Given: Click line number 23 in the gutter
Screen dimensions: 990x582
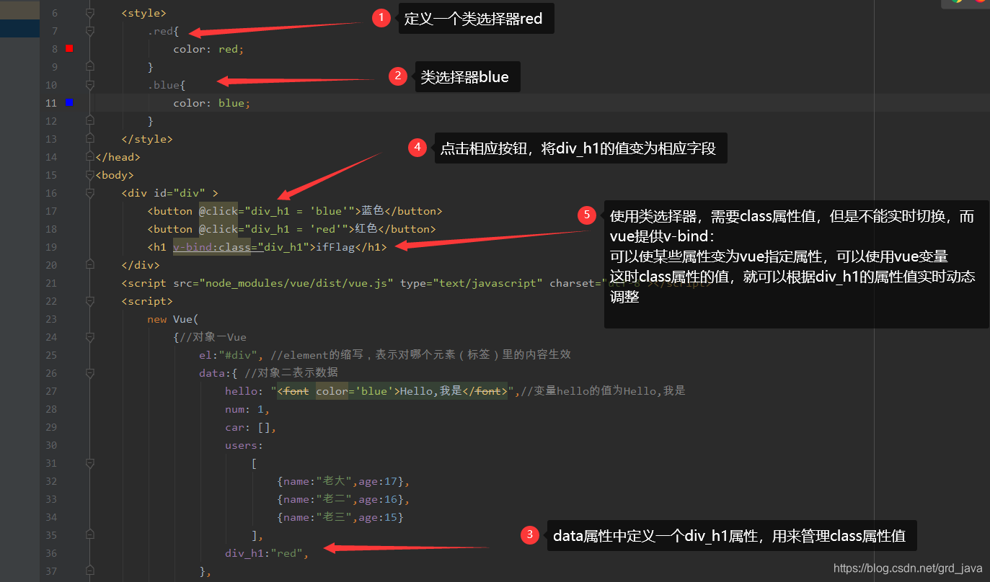Looking at the screenshot, I should tap(50, 319).
